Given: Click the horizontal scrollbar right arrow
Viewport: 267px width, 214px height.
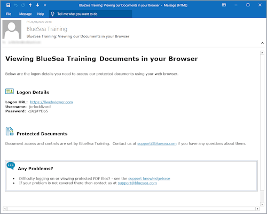Looking at the screenshot, I should click(257, 209).
